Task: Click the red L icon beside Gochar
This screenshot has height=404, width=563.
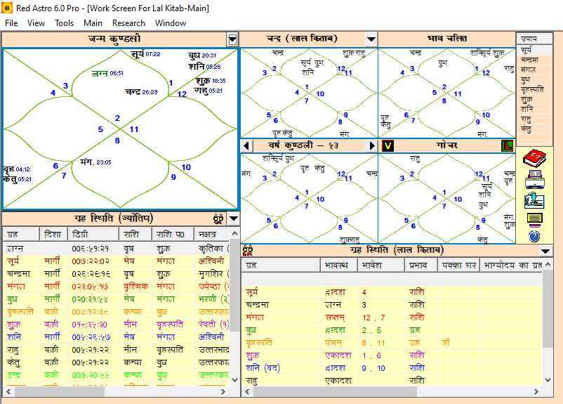Action: (508, 145)
